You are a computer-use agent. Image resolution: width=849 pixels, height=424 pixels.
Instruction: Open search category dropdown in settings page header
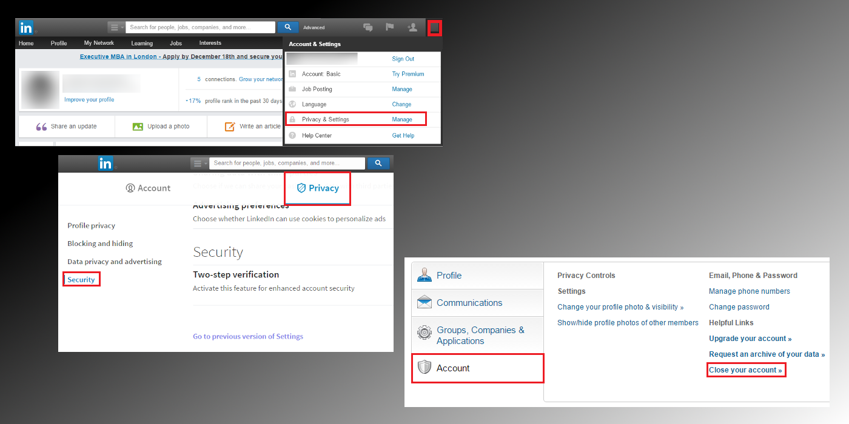200,163
